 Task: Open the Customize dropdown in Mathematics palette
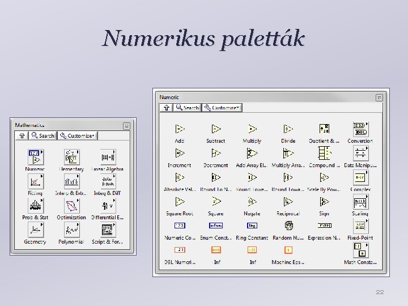point(77,135)
